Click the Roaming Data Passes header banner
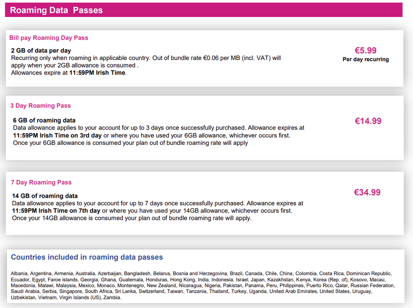Image resolution: width=413 pixels, height=308 pixels. (x=203, y=10)
